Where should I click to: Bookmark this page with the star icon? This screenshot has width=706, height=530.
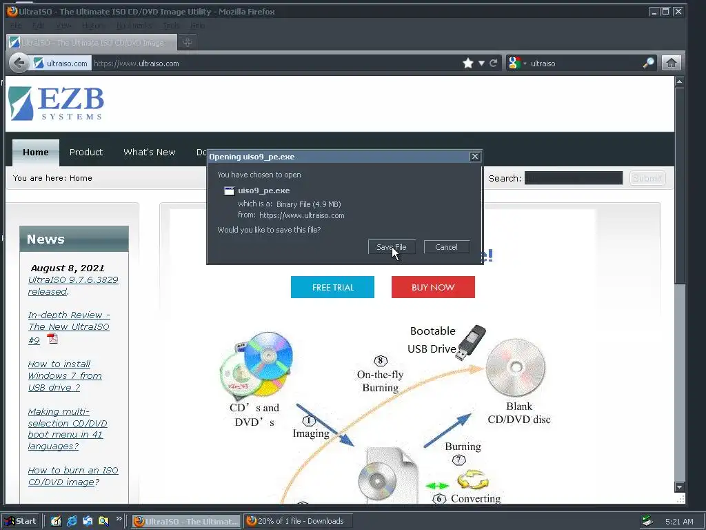pos(468,63)
